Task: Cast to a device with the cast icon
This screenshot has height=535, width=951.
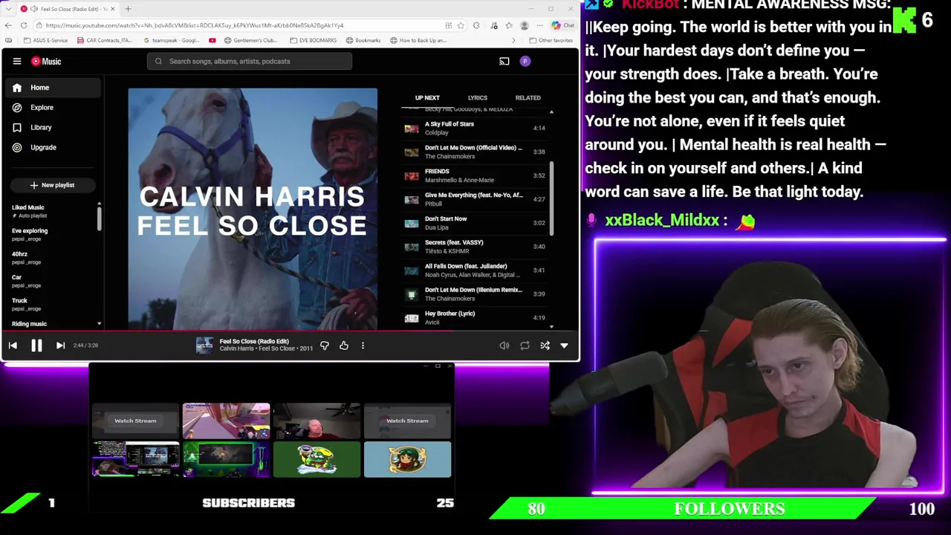Action: pyautogui.click(x=504, y=62)
